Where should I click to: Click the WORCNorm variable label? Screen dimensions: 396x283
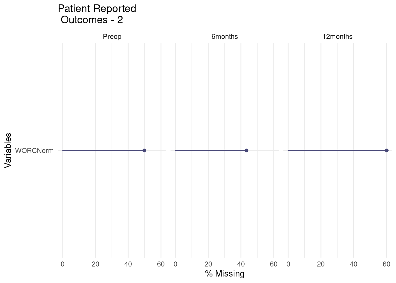pos(34,151)
